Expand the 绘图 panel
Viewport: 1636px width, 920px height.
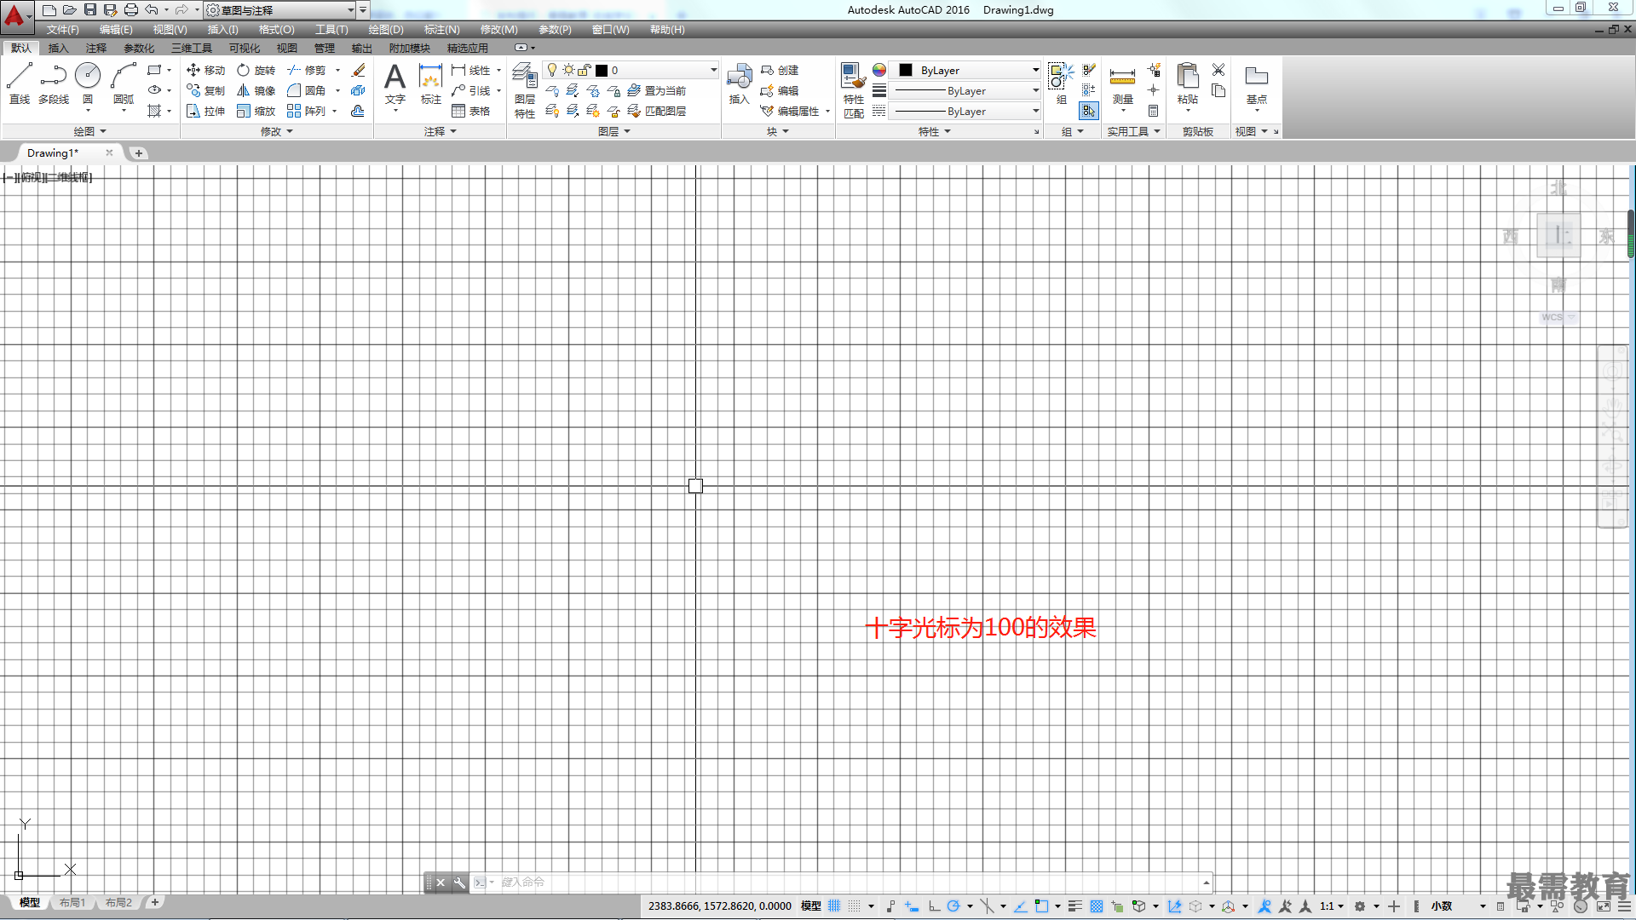click(x=89, y=131)
